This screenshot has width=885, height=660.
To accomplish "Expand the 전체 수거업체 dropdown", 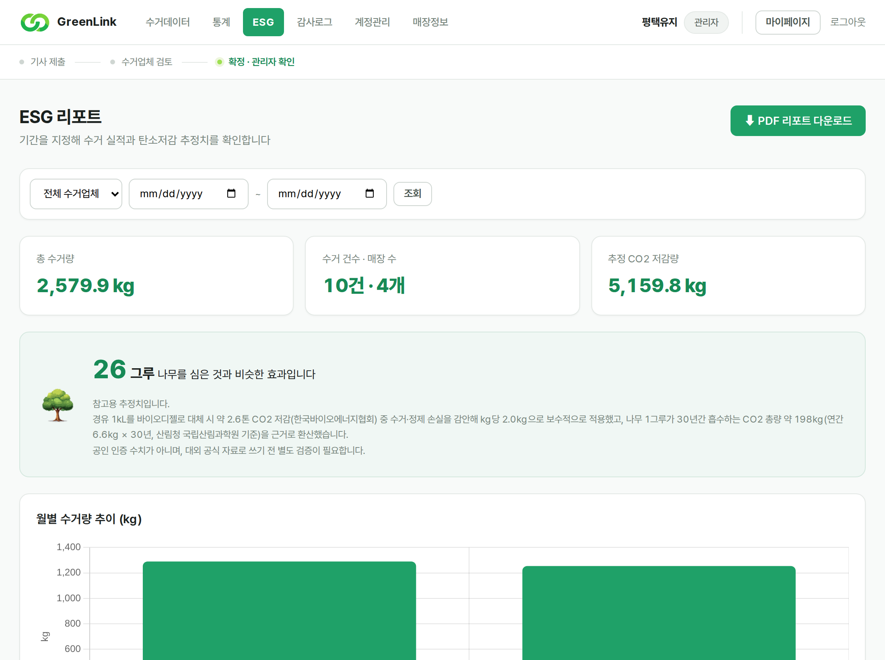I will point(76,194).
